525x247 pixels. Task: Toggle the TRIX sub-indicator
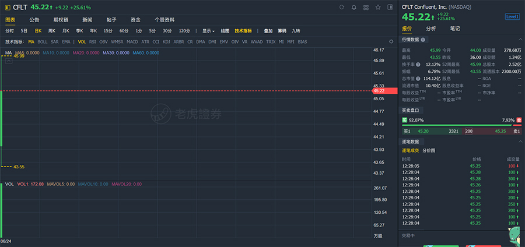click(271, 42)
